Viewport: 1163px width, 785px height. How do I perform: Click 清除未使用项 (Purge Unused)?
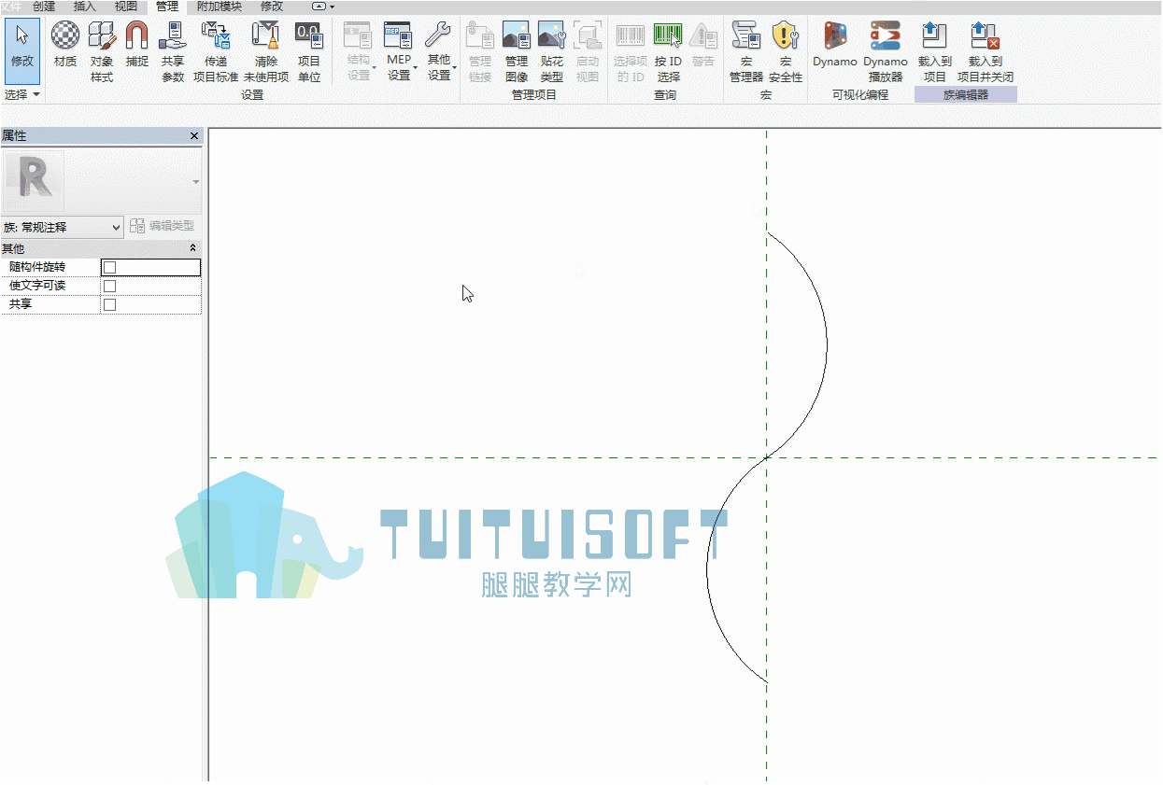click(x=266, y=51)
